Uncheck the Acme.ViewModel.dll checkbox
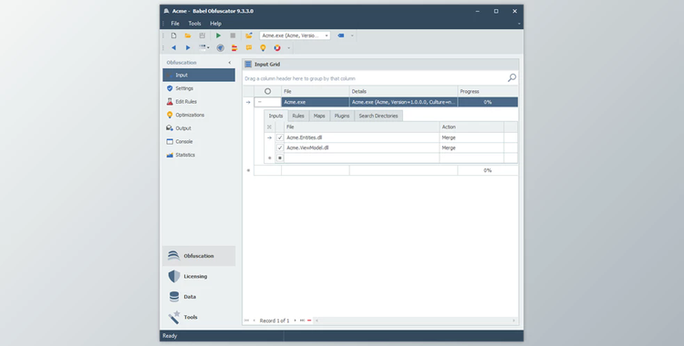 (280, 148)
